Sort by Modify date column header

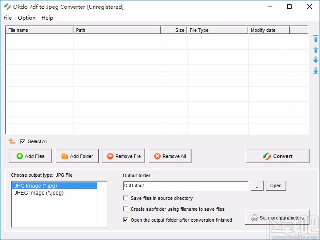(x=269, y=30)
